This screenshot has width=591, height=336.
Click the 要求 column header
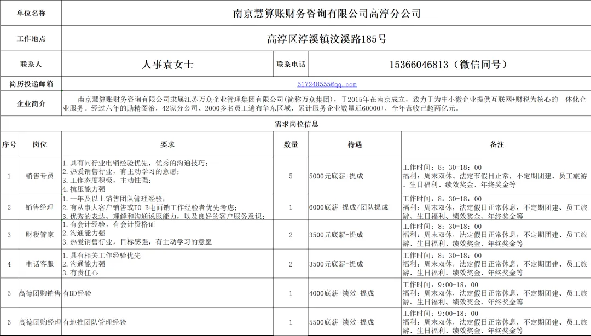[x=167, y=144]
